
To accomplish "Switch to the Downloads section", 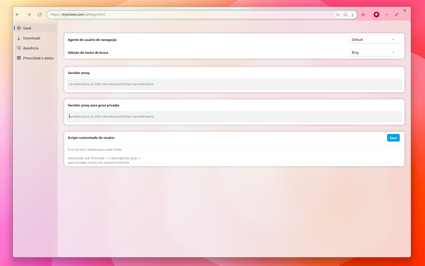I will [x=32, y=38].
